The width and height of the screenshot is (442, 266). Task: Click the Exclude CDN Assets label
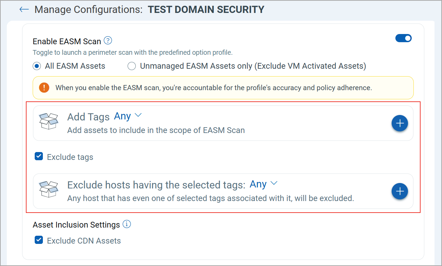[84, 241]
